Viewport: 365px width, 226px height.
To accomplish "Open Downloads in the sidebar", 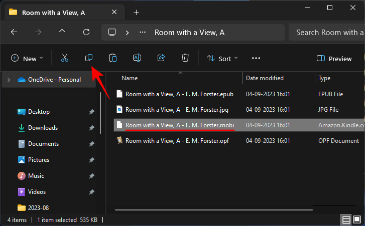I will click(x=43, y=128).
